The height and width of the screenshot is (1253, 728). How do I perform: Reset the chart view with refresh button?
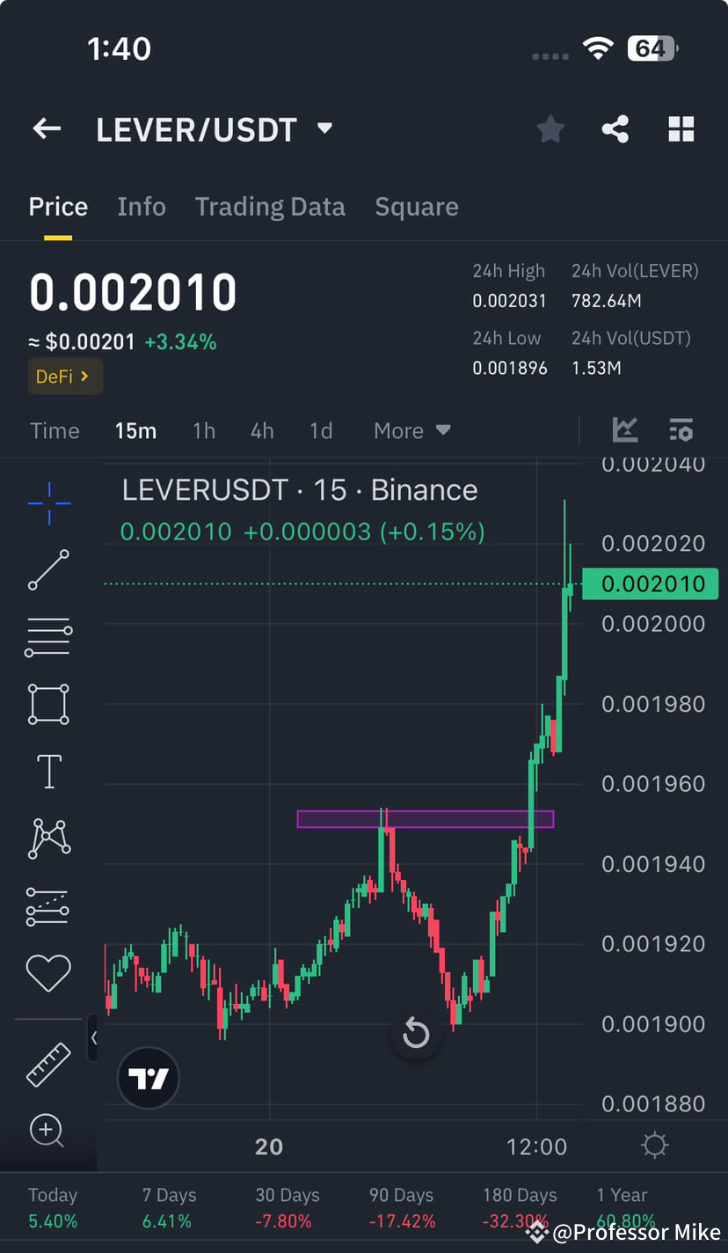(416, 1034)
